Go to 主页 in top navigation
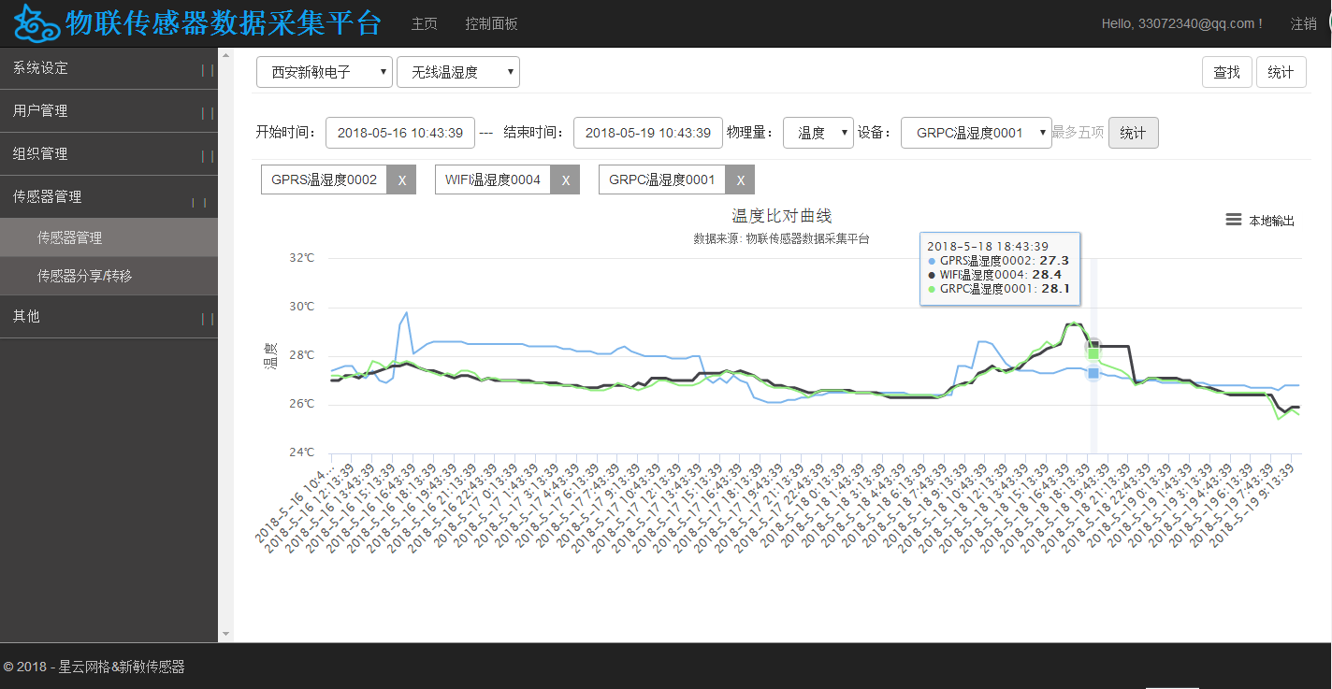This screenshot has width=1332, height=689. point(424,23)
